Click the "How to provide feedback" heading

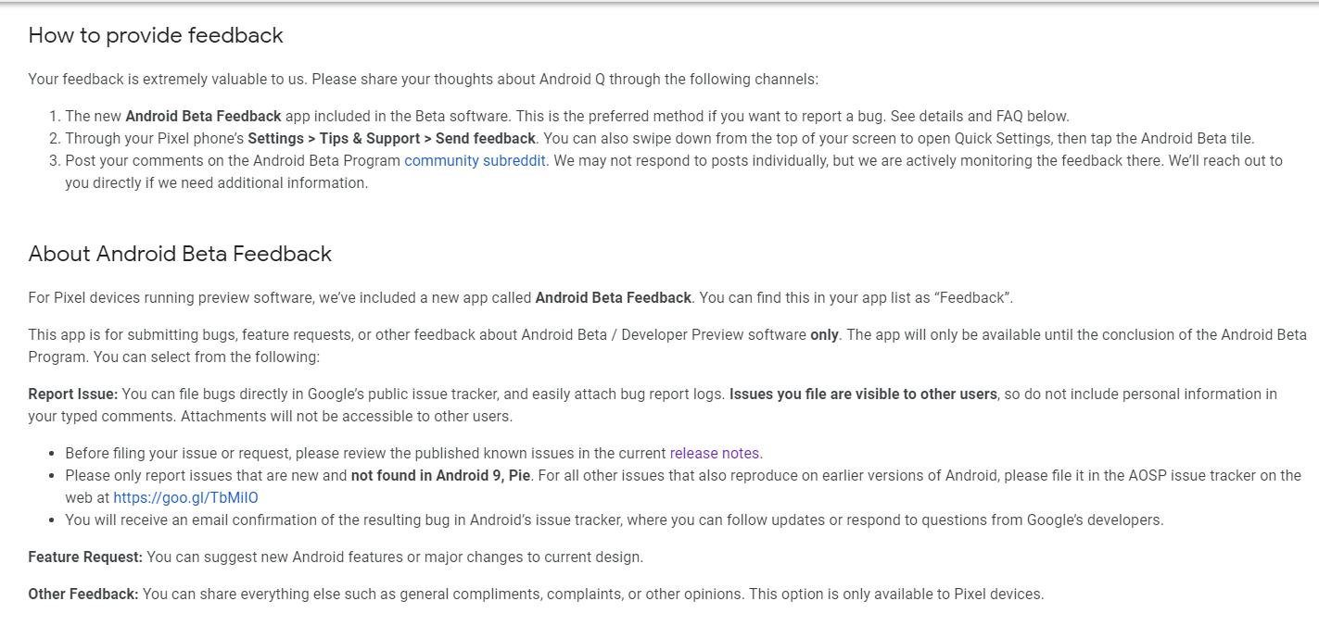[x=156, y=35]
